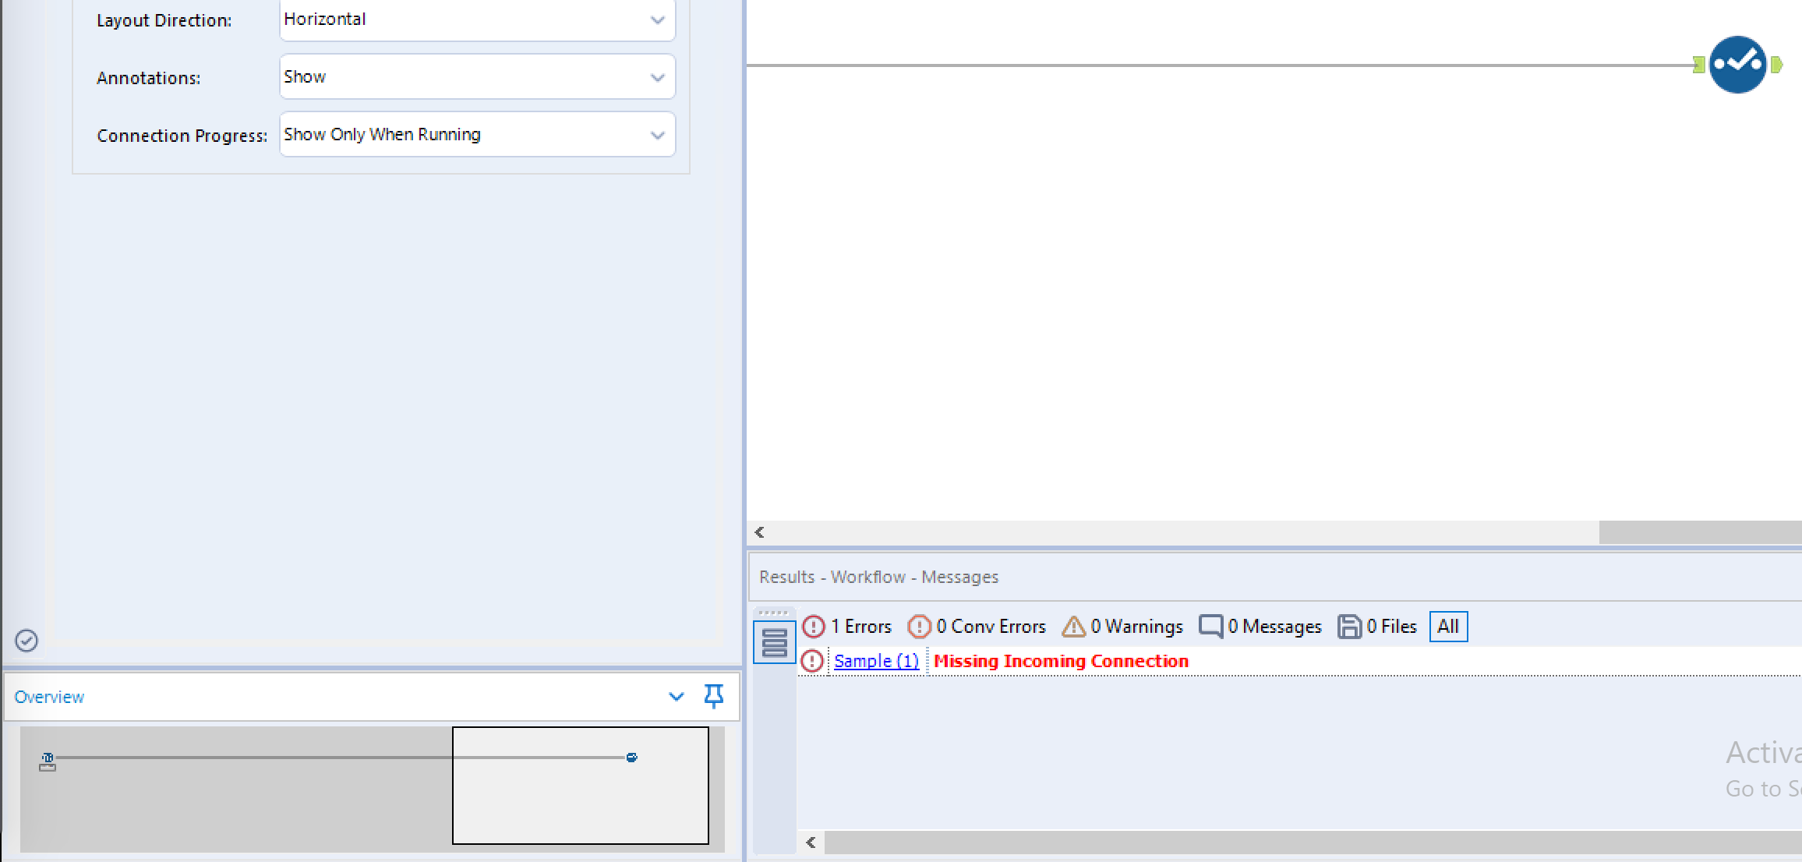This screenshot has height=862, width=1802.
Task: Click the 0 Conv Errors filter icon
Action: 920,626
